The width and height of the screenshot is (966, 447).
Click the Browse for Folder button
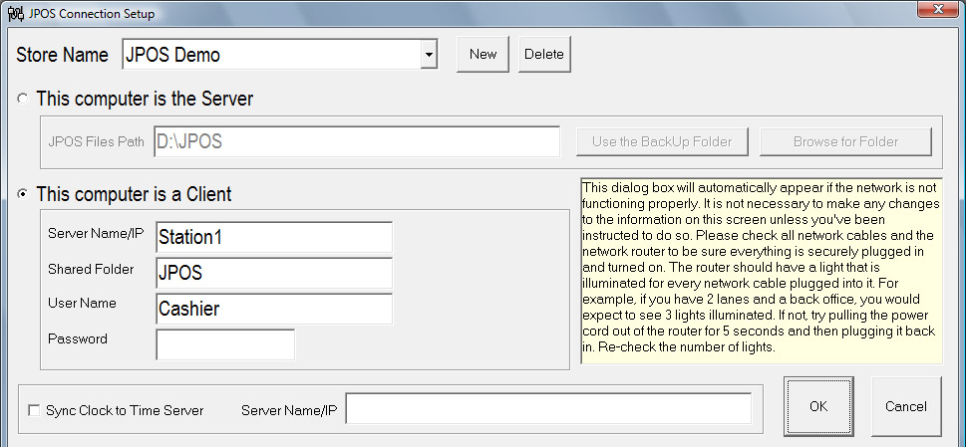pos(845,141)
